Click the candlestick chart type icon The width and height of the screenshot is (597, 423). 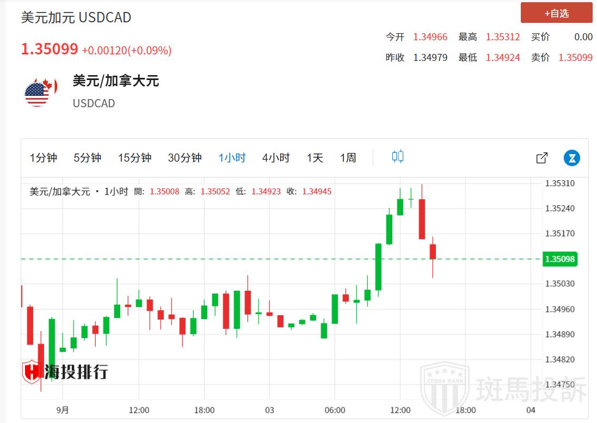pos(397,157)
